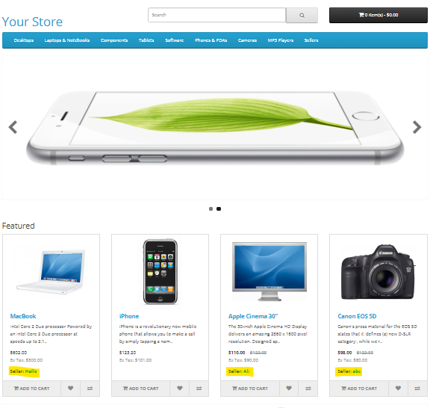
Task: Select the first carousel pagination dot
Action: tap(211, 209)
